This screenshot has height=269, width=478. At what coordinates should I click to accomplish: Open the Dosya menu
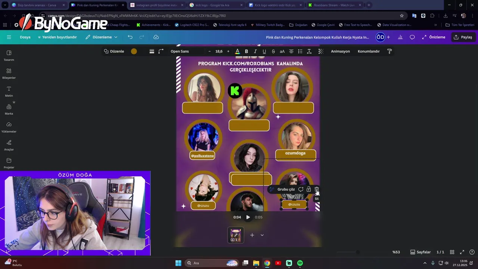click(25, 37)
